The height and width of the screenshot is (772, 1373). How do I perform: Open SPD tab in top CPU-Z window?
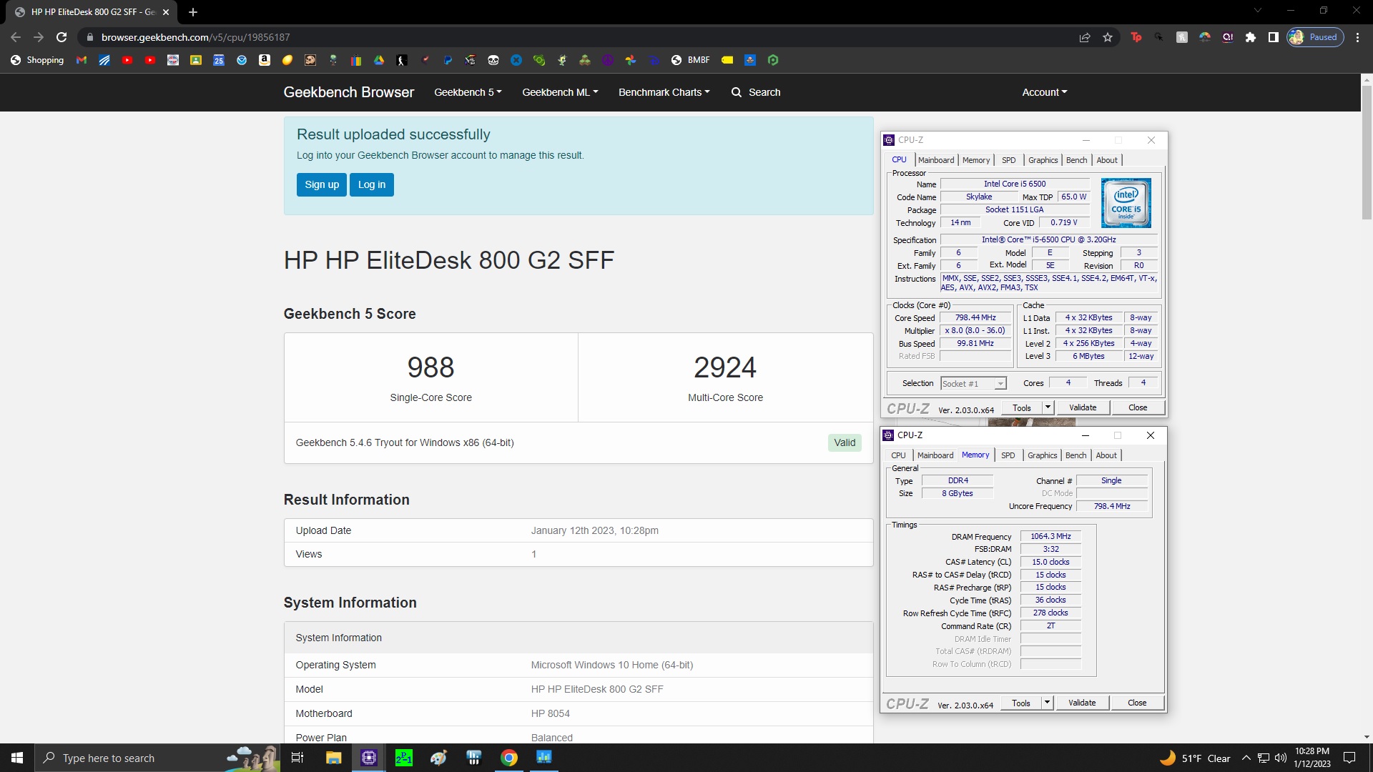point(1008,160)
